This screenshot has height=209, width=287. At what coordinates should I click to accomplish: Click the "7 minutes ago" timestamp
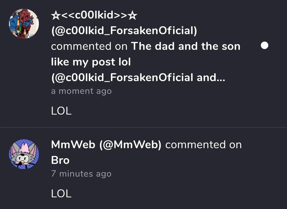[x=81, y=174]
